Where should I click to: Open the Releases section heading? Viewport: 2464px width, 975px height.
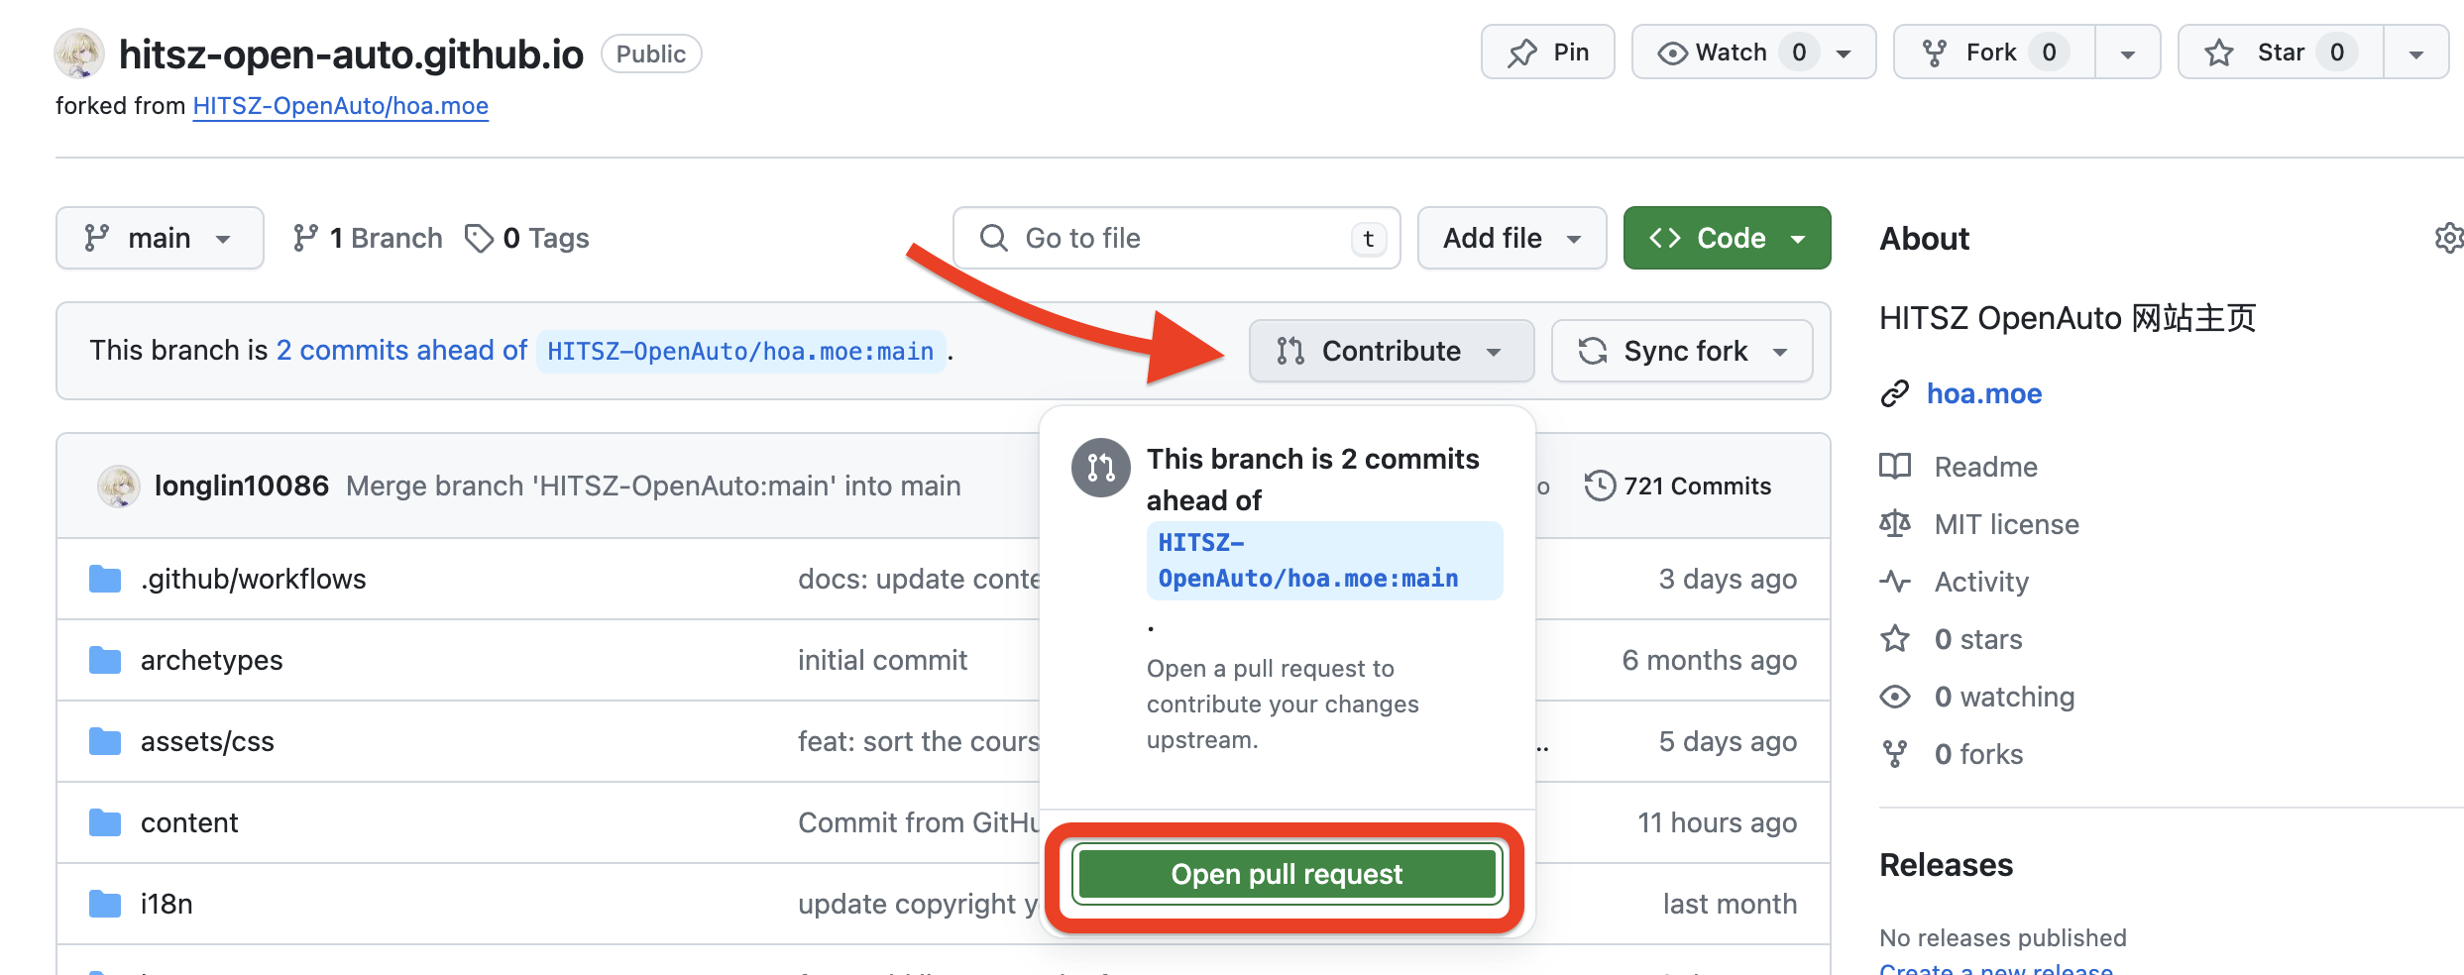coord(1946,865)
